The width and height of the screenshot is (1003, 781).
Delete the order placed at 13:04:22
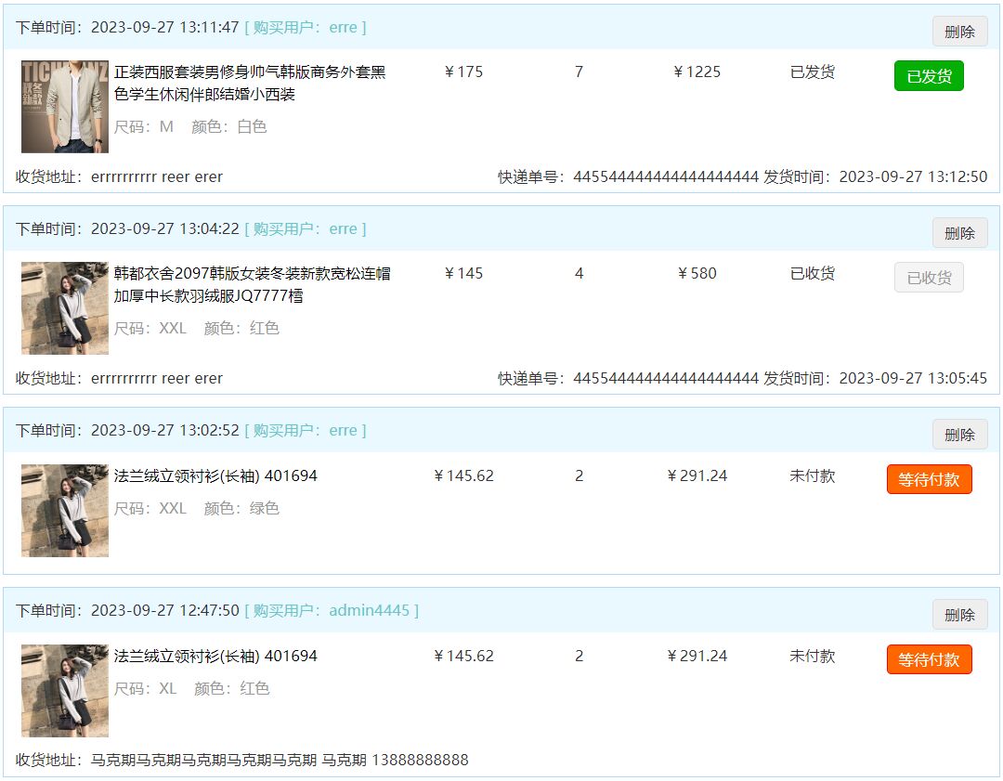959,233
